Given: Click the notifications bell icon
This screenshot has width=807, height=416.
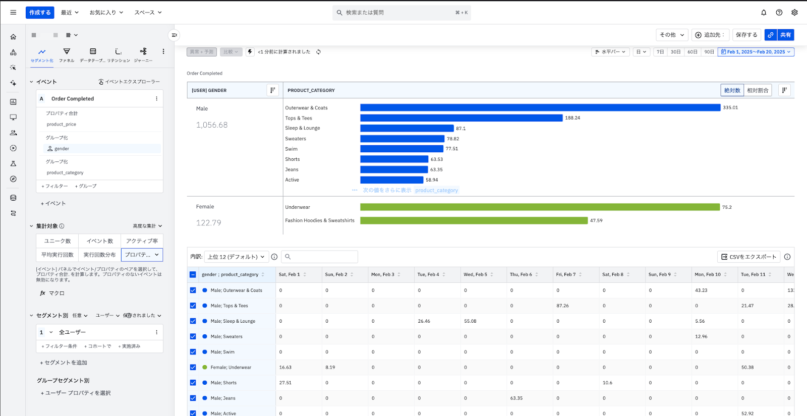Looking at the screenshot, I should click(x=764, y=13).
